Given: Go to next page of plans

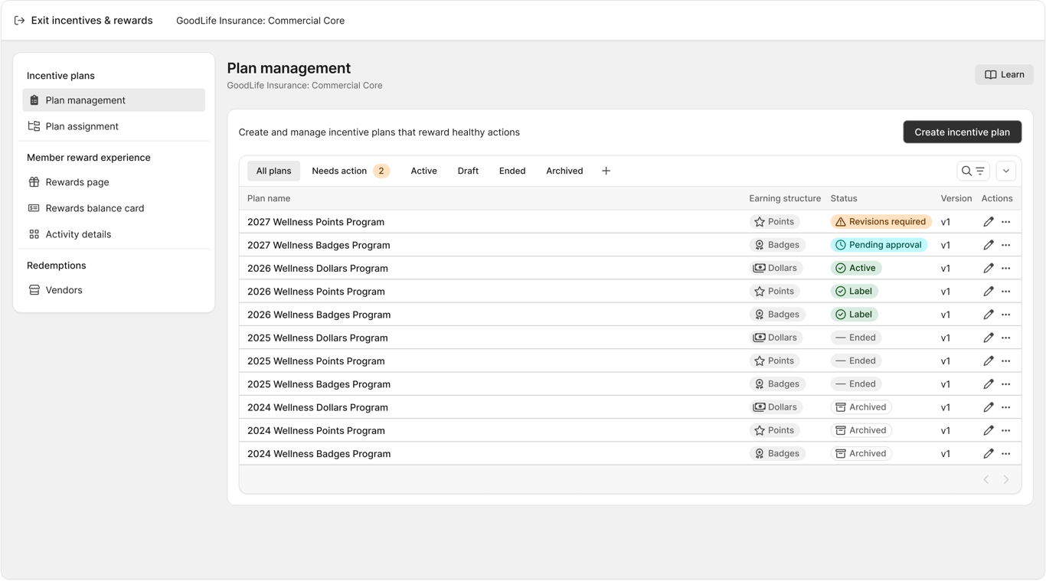Looking at the screenshot, I should (x=1006, y=480).
